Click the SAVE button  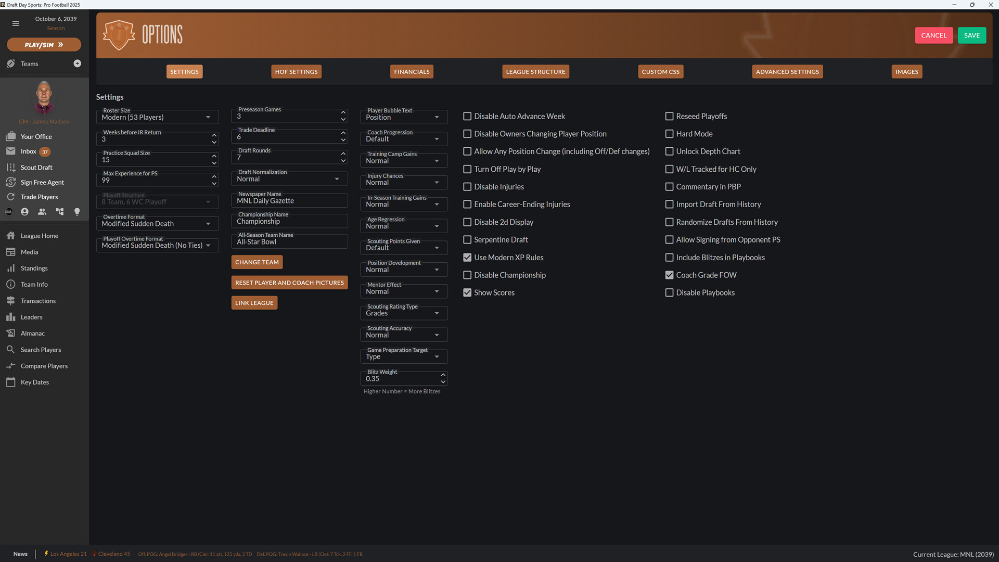[971, 35]
